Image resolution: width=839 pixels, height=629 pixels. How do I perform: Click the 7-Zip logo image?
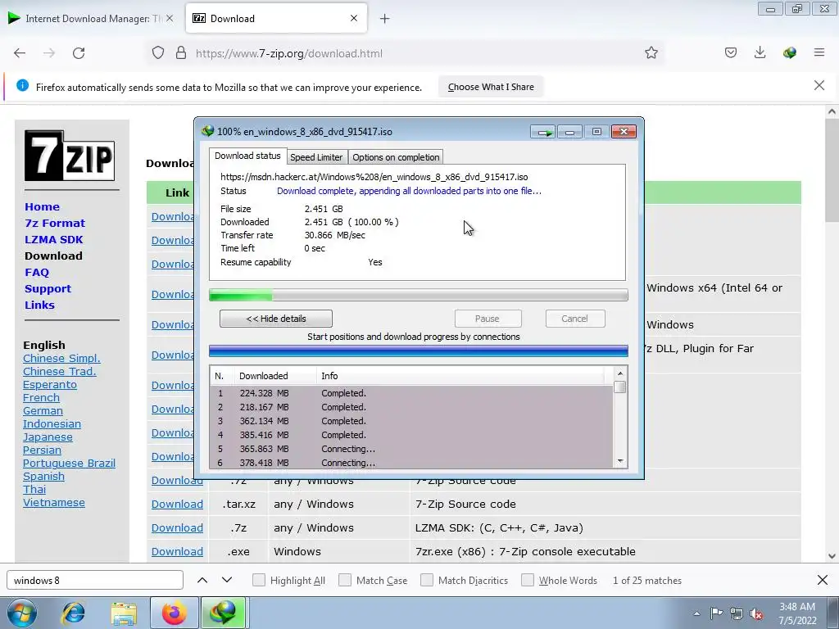[70, 155]
